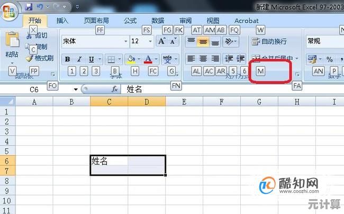Increase font size with the large A
Image resolution: width=344 pixels, height=214 pixels.
coord(162,41)
